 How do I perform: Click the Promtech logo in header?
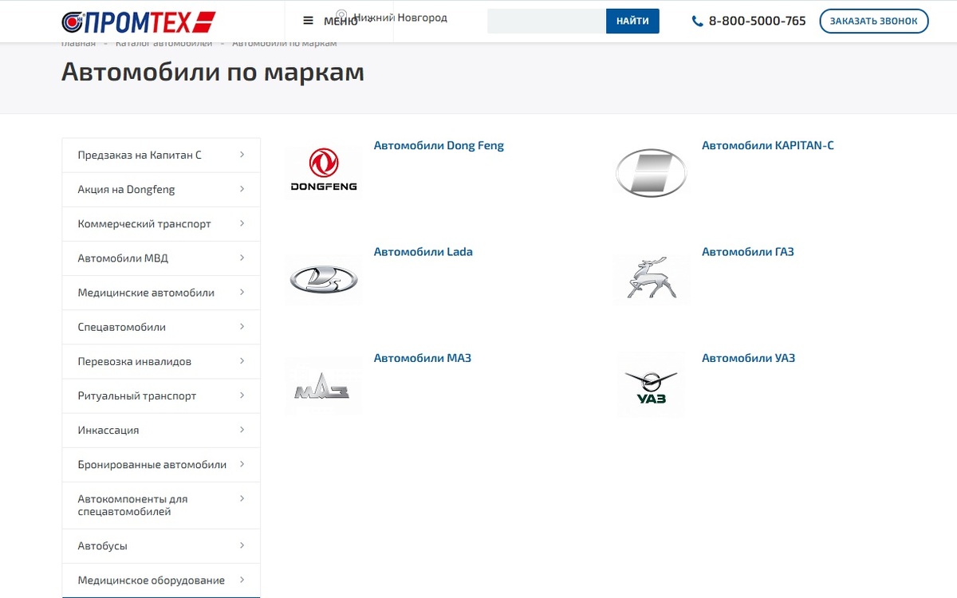coord(139,21)
